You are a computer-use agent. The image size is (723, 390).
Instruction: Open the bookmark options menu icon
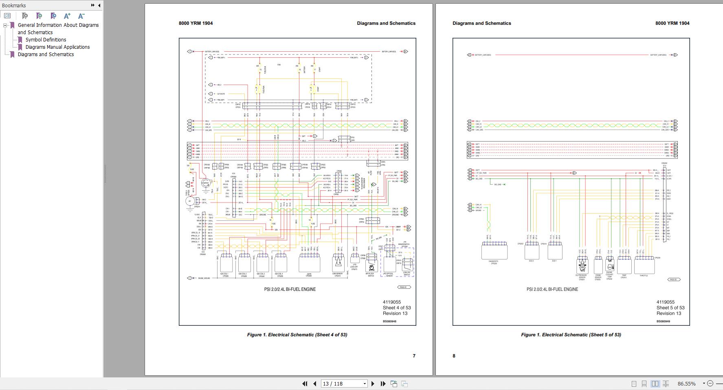point(7,16)
